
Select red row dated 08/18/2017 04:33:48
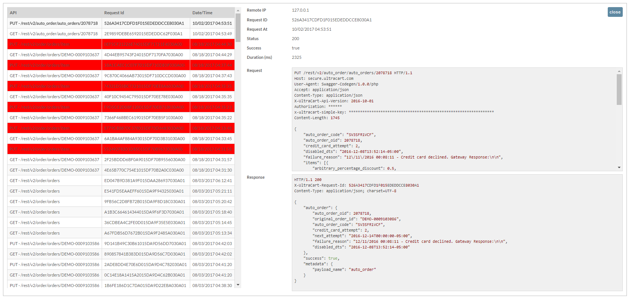click(121, 128)
